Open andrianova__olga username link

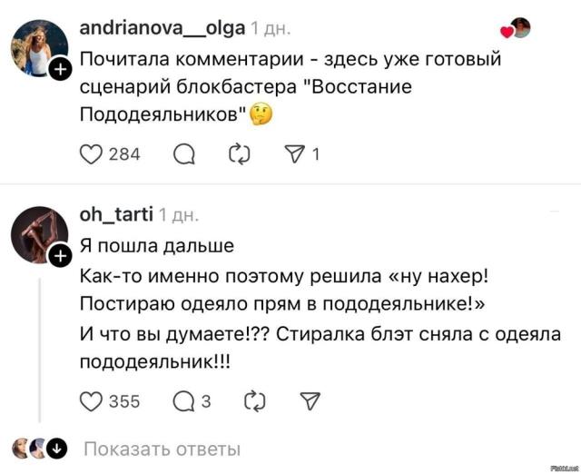coord(162,28)
